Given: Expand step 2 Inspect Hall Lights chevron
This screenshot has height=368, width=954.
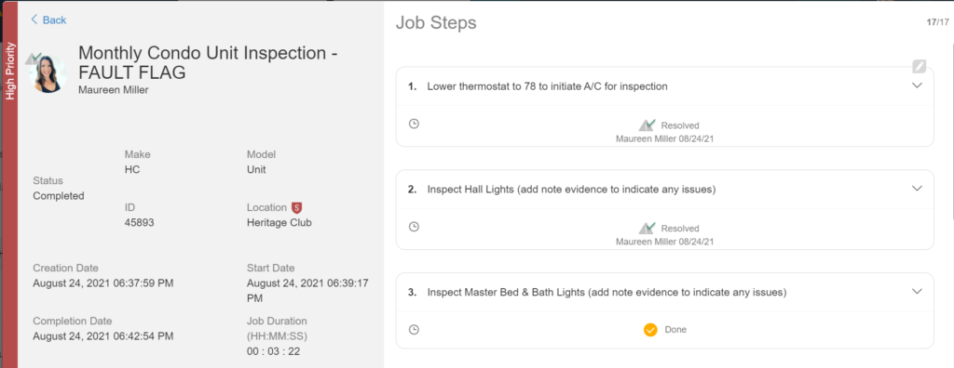Looking at the screenshot, I should pos(918,189).
